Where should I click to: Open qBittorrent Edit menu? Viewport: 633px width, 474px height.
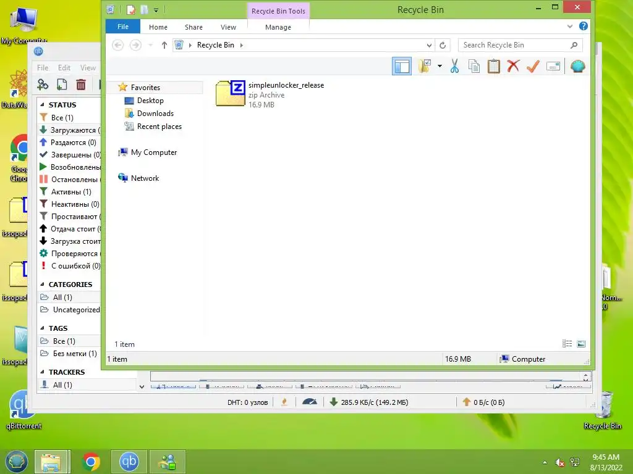pyautogui.click(x=64, y=68)
